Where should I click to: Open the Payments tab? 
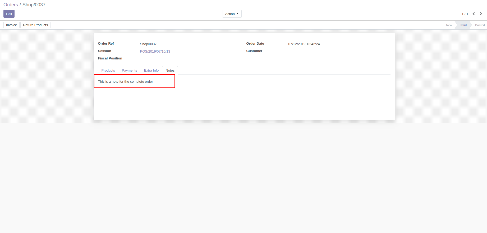click(x=129, y=71)
